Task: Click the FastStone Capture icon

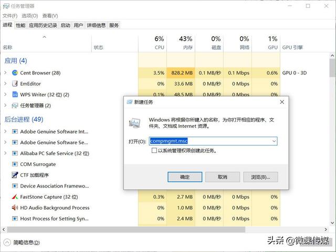Action: click(x=15, y=197)
